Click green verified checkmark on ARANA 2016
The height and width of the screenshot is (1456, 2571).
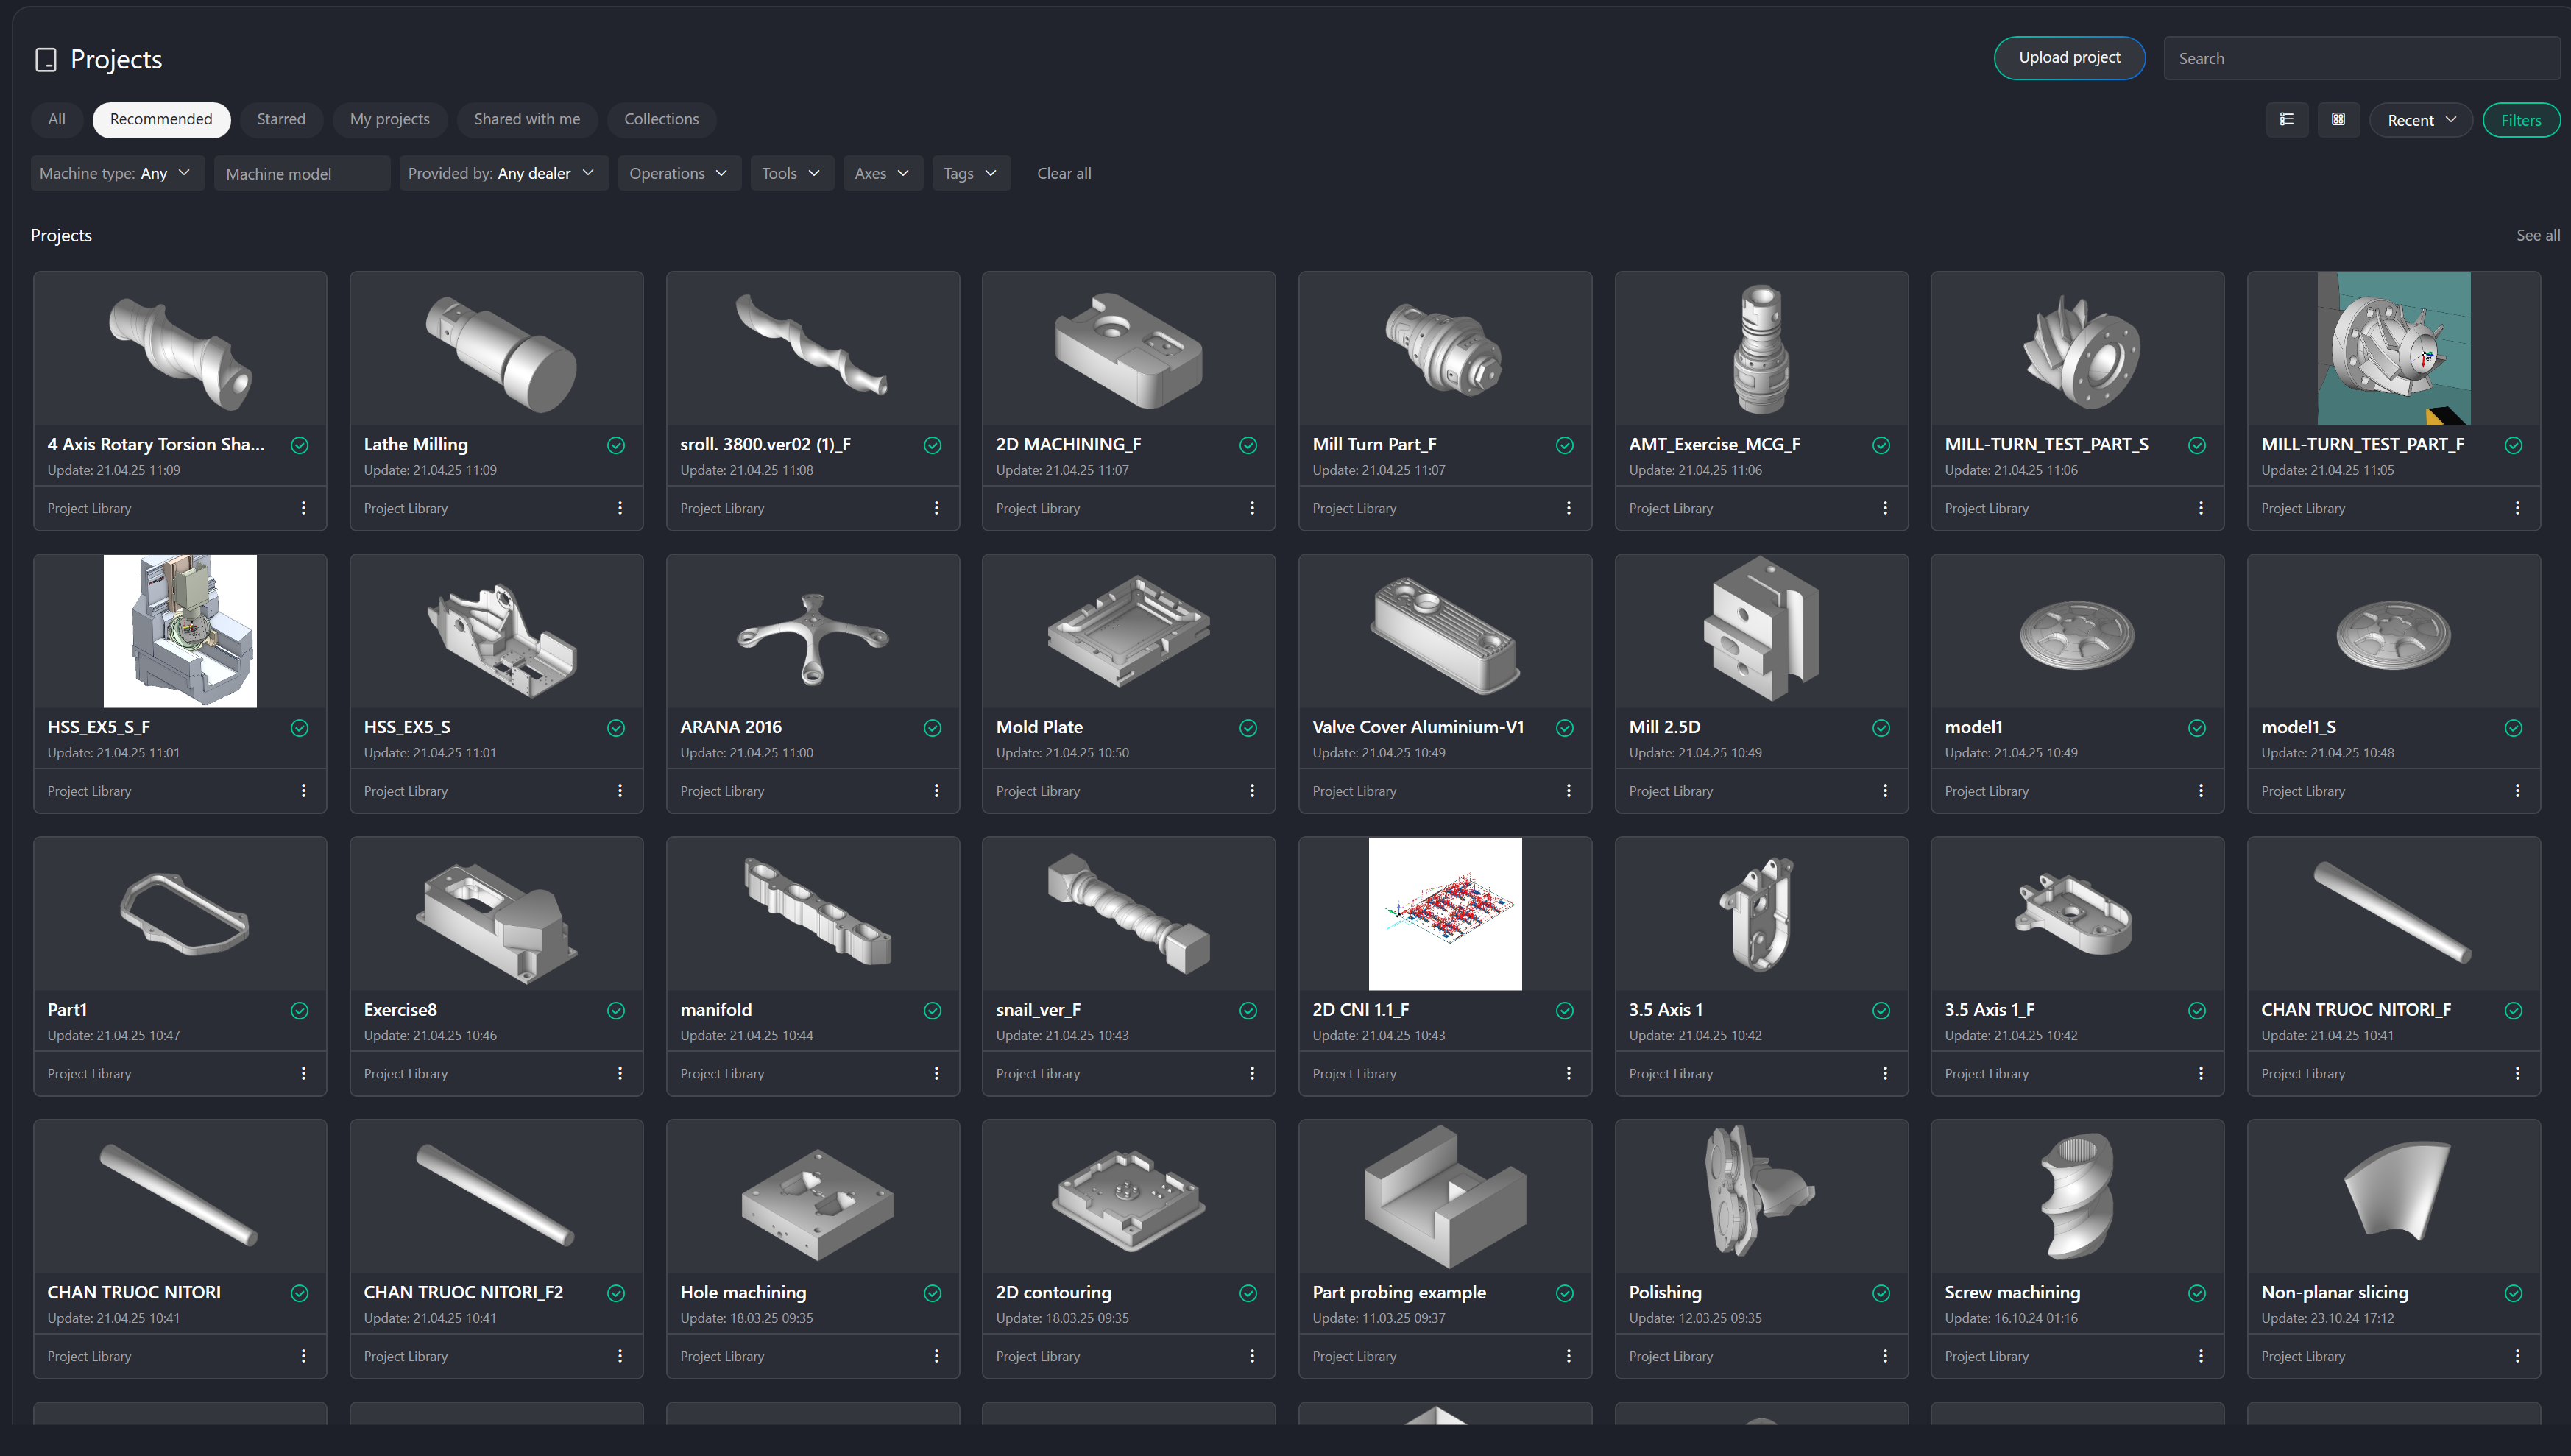click(x=932, y=728)
